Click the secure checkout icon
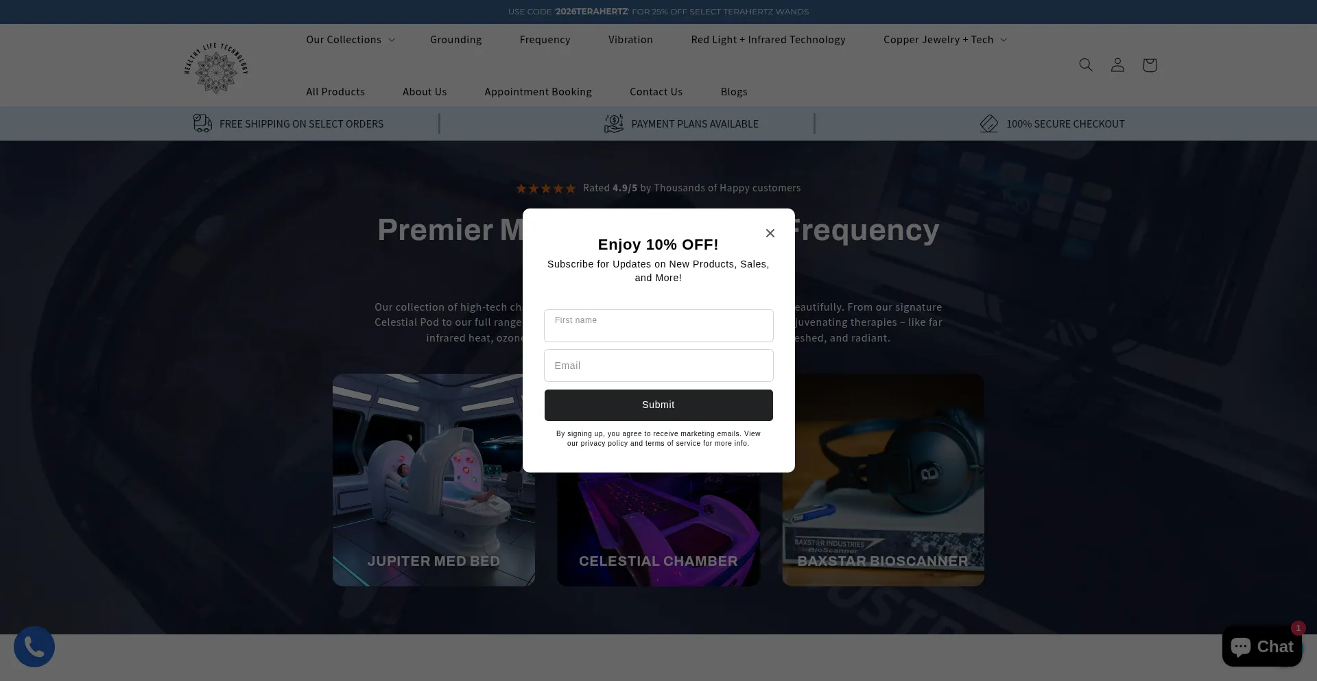Image resolution: width=1317 pixels, height=681 pixels. [989, 123]
